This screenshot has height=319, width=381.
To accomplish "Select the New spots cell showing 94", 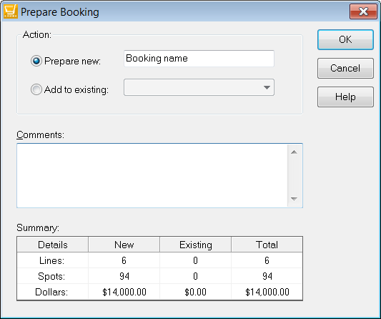I will (x=124, y=276).
